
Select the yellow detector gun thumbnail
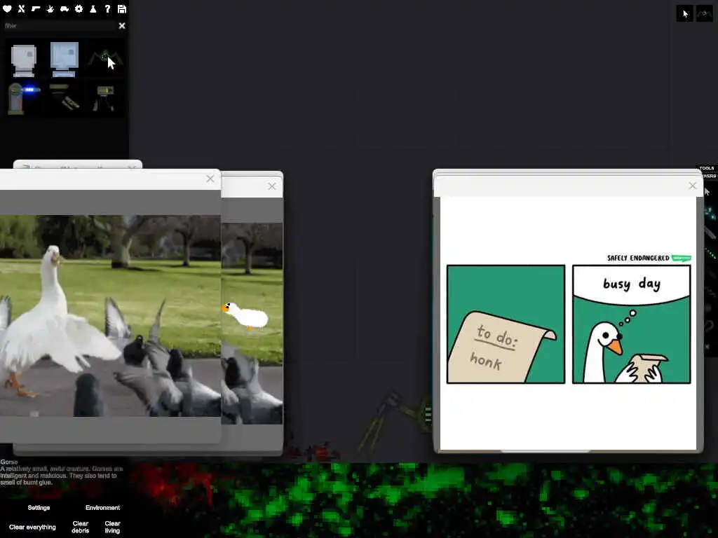(x=65, y=97)
